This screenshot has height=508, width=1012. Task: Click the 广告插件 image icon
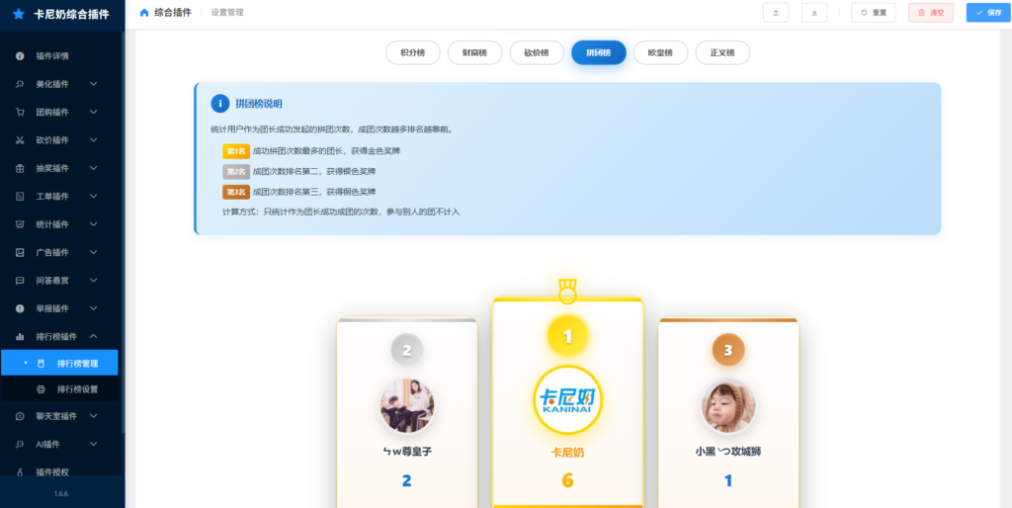coord(20,252)
